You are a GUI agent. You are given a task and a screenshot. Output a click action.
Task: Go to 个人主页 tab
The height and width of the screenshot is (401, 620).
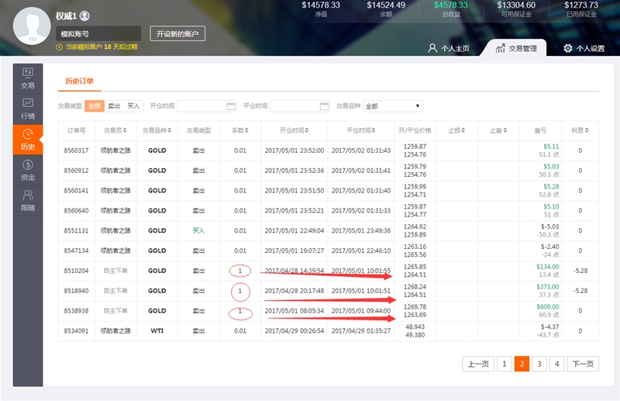[x=449, y=48]
